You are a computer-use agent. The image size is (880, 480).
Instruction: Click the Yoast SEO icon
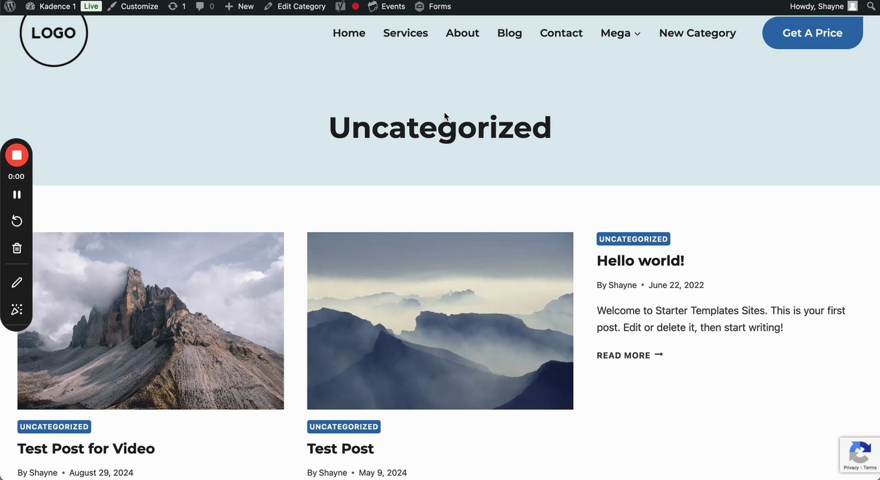[x=340, y=6]
